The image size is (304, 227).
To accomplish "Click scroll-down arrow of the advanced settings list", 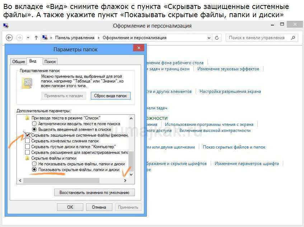I will (131, 174).
